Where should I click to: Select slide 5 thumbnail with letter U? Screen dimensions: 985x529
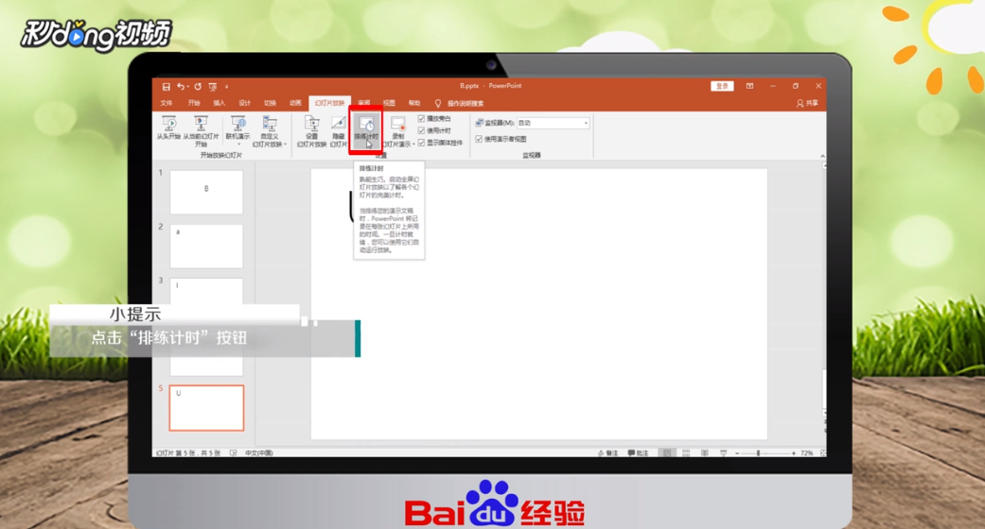206,408
